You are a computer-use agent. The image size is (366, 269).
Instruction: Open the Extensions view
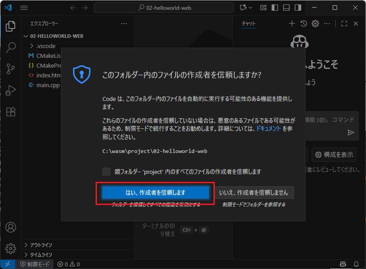coord(11,112)
